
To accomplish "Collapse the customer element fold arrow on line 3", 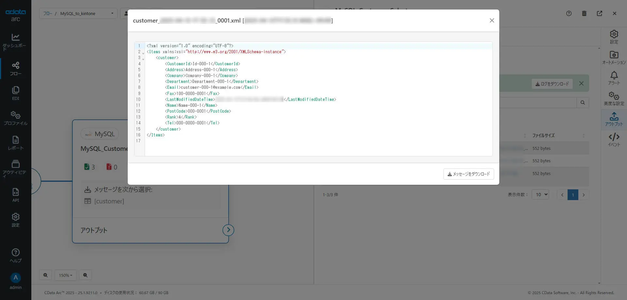I will 143,59.
